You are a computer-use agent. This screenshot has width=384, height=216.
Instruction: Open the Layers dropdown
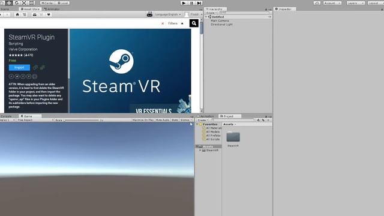click(355, 3)
